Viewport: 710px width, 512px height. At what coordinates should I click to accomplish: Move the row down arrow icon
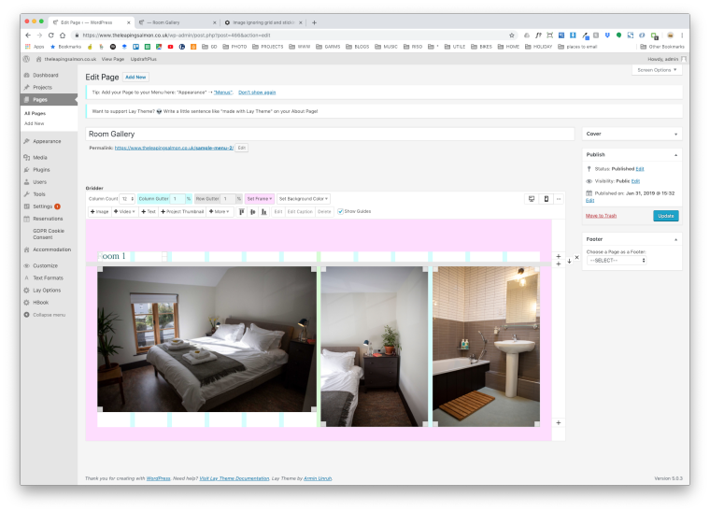coord(568,261)
